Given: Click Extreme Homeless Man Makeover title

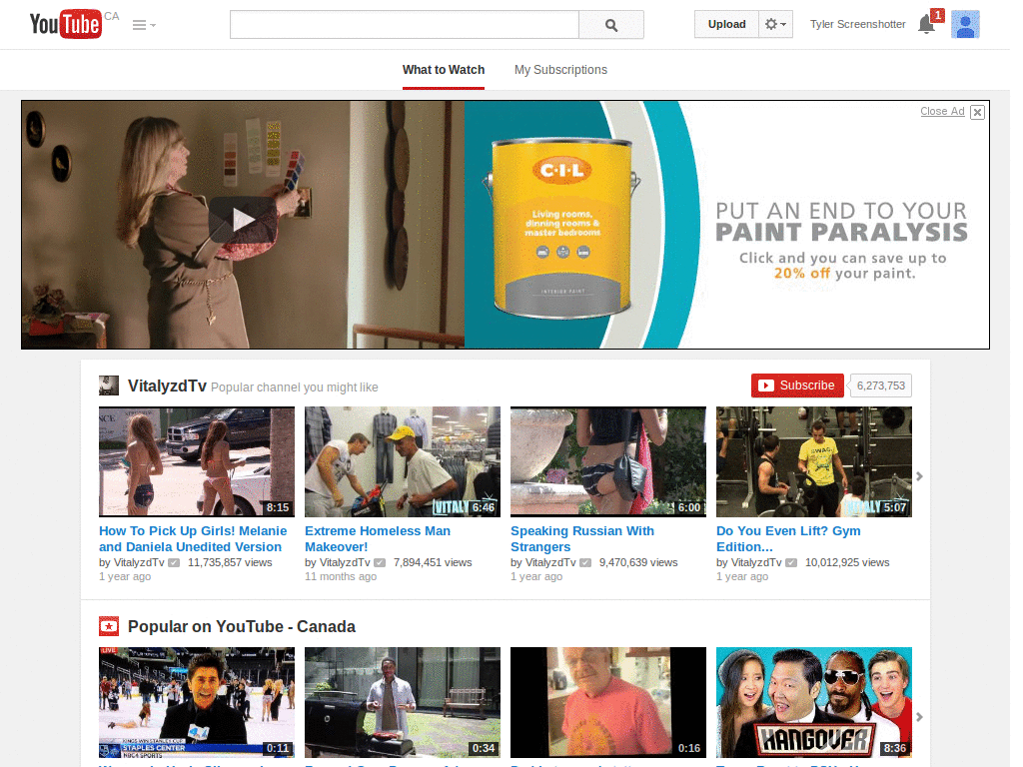Looking at the screenshot, I should tap(378, 538).
